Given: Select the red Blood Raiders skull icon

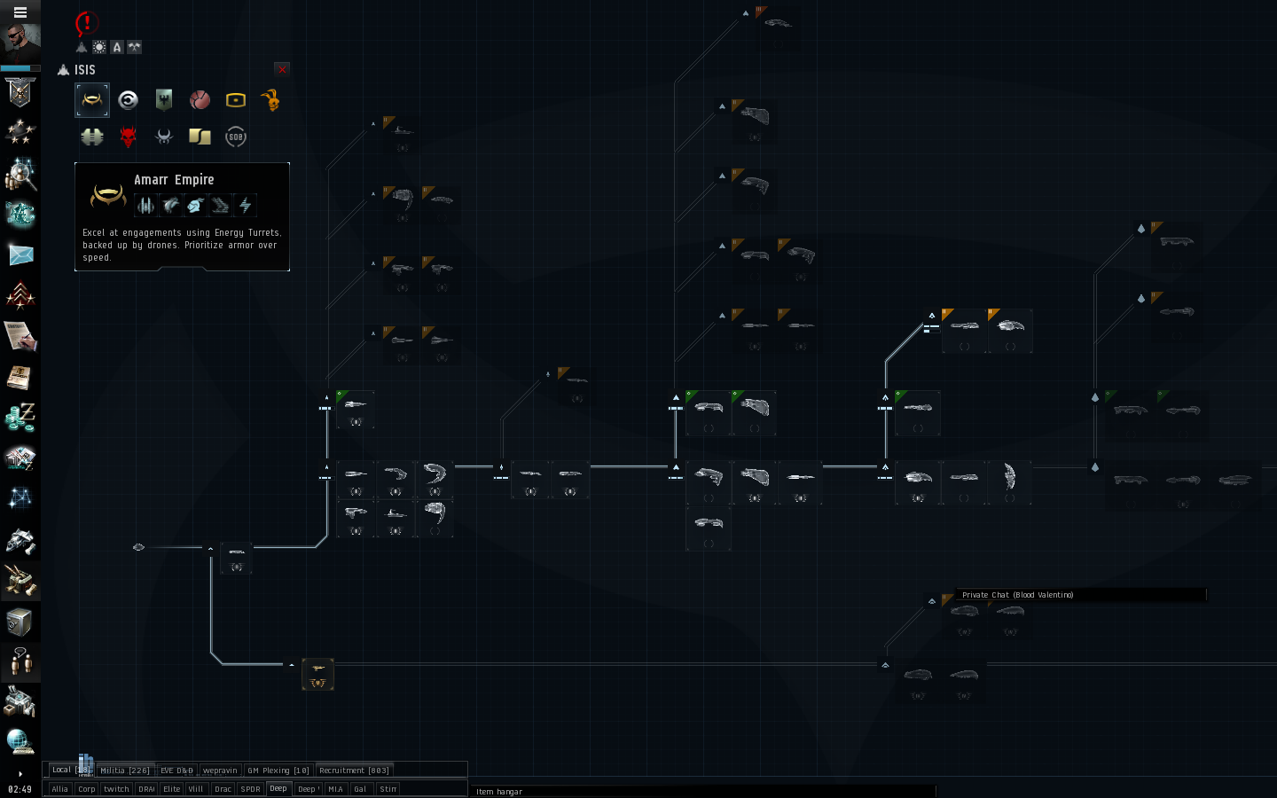Looking at the screenshot, I should click(x=128, y=137).
